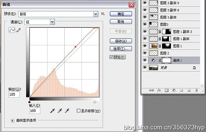The width and height of the screenshot is (206, 132).
Task: Click mask link icon on 图层 1 副本
Action: (x=160, y=39)
